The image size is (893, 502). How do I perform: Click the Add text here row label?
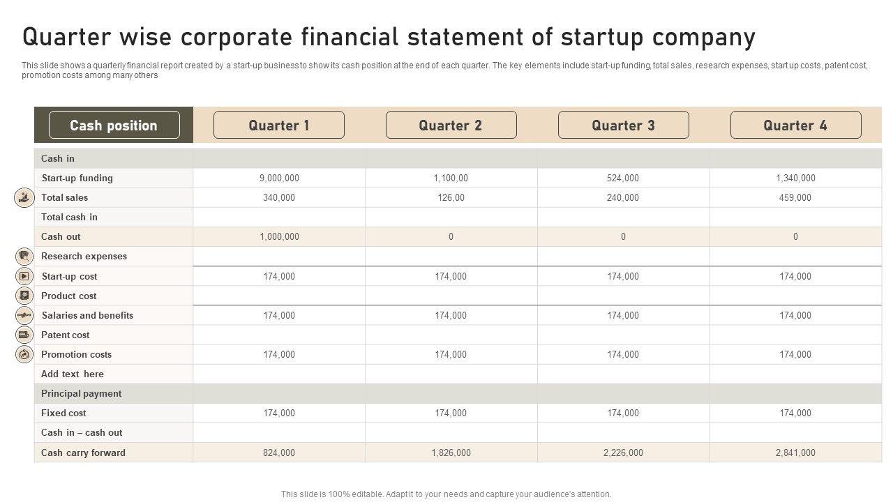[x=73, y=374]
